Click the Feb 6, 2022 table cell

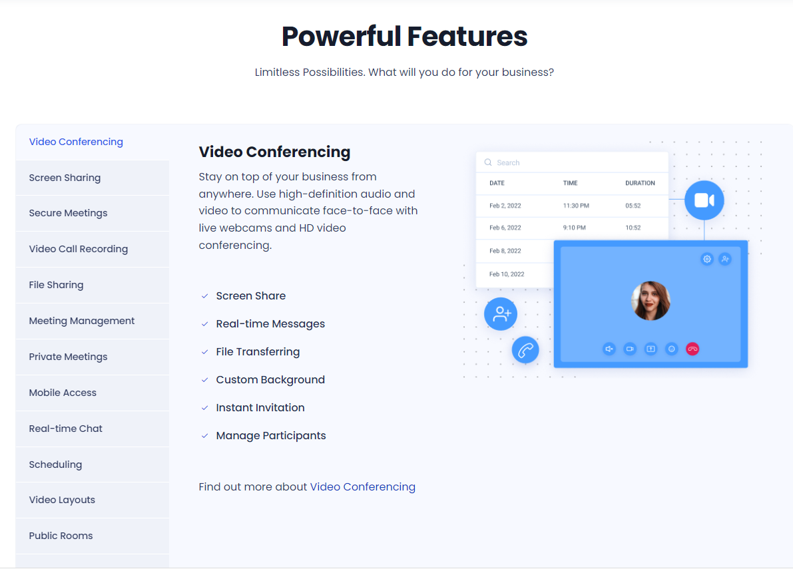tap(505, 228)
